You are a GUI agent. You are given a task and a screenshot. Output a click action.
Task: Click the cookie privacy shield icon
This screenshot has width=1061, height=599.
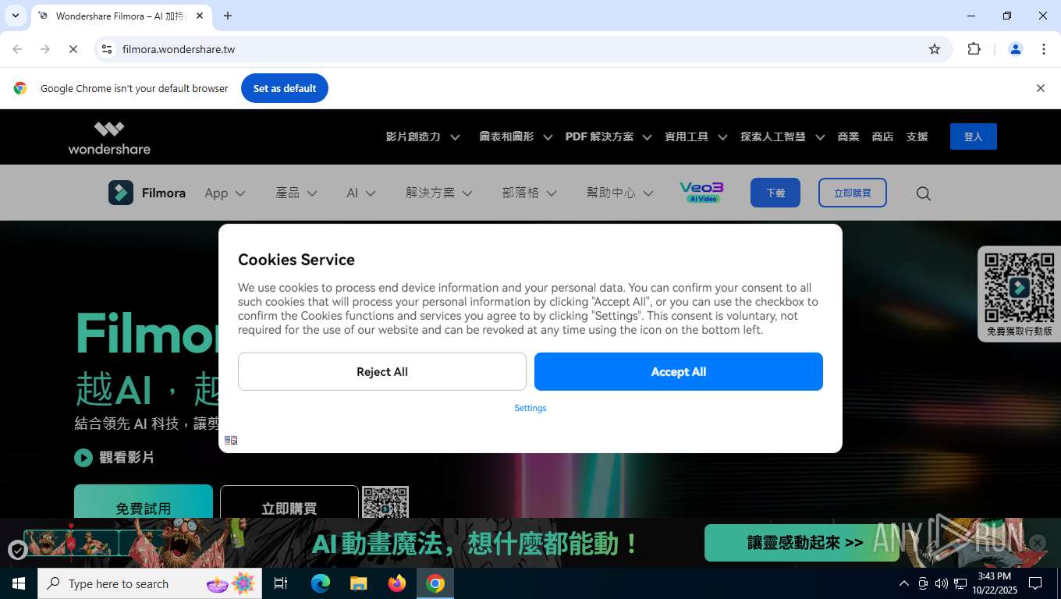(x=17, y=551)
